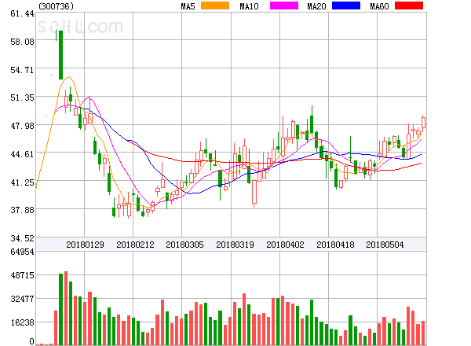This screenshot has width=471, height=346.
Task: Select the 20180212 date marker
Action: pos(135,245)
